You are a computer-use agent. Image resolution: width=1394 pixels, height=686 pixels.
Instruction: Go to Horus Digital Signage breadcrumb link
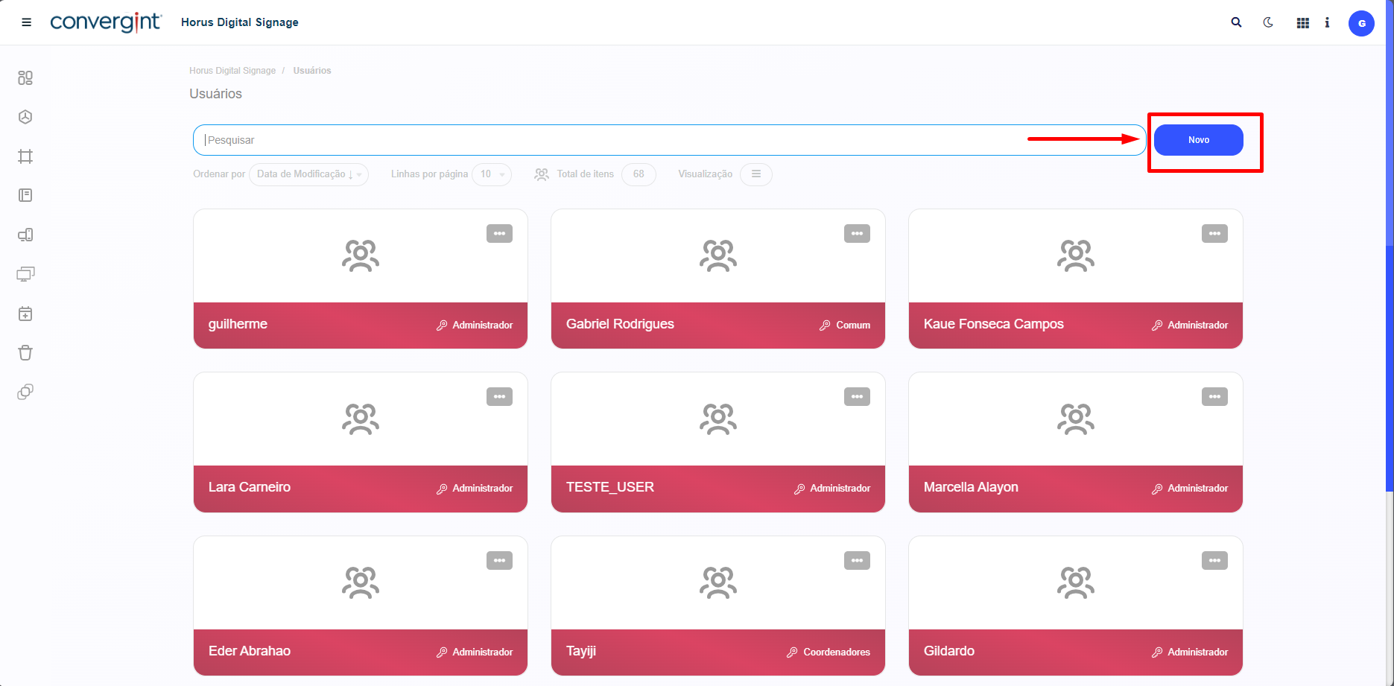[x=232, y=71]
